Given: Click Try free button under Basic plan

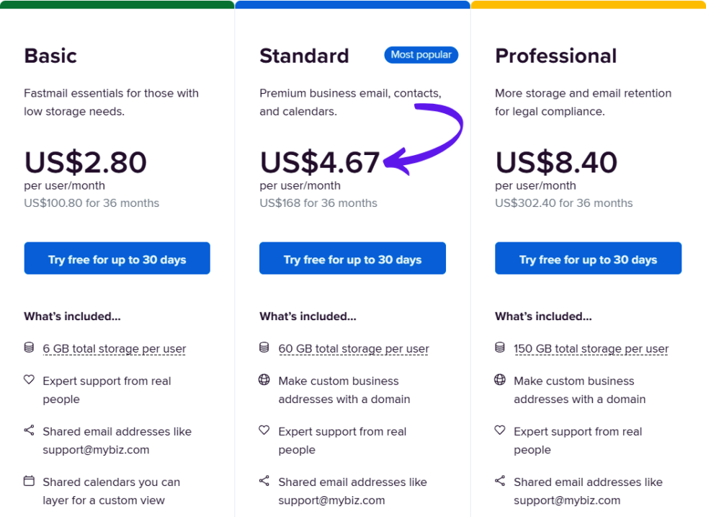Looking at the screenshot, I should click(x=117, y=258).
